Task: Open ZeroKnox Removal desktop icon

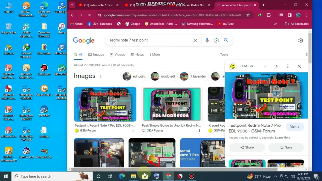Action: pyautogui.click(x=44, y=30)
